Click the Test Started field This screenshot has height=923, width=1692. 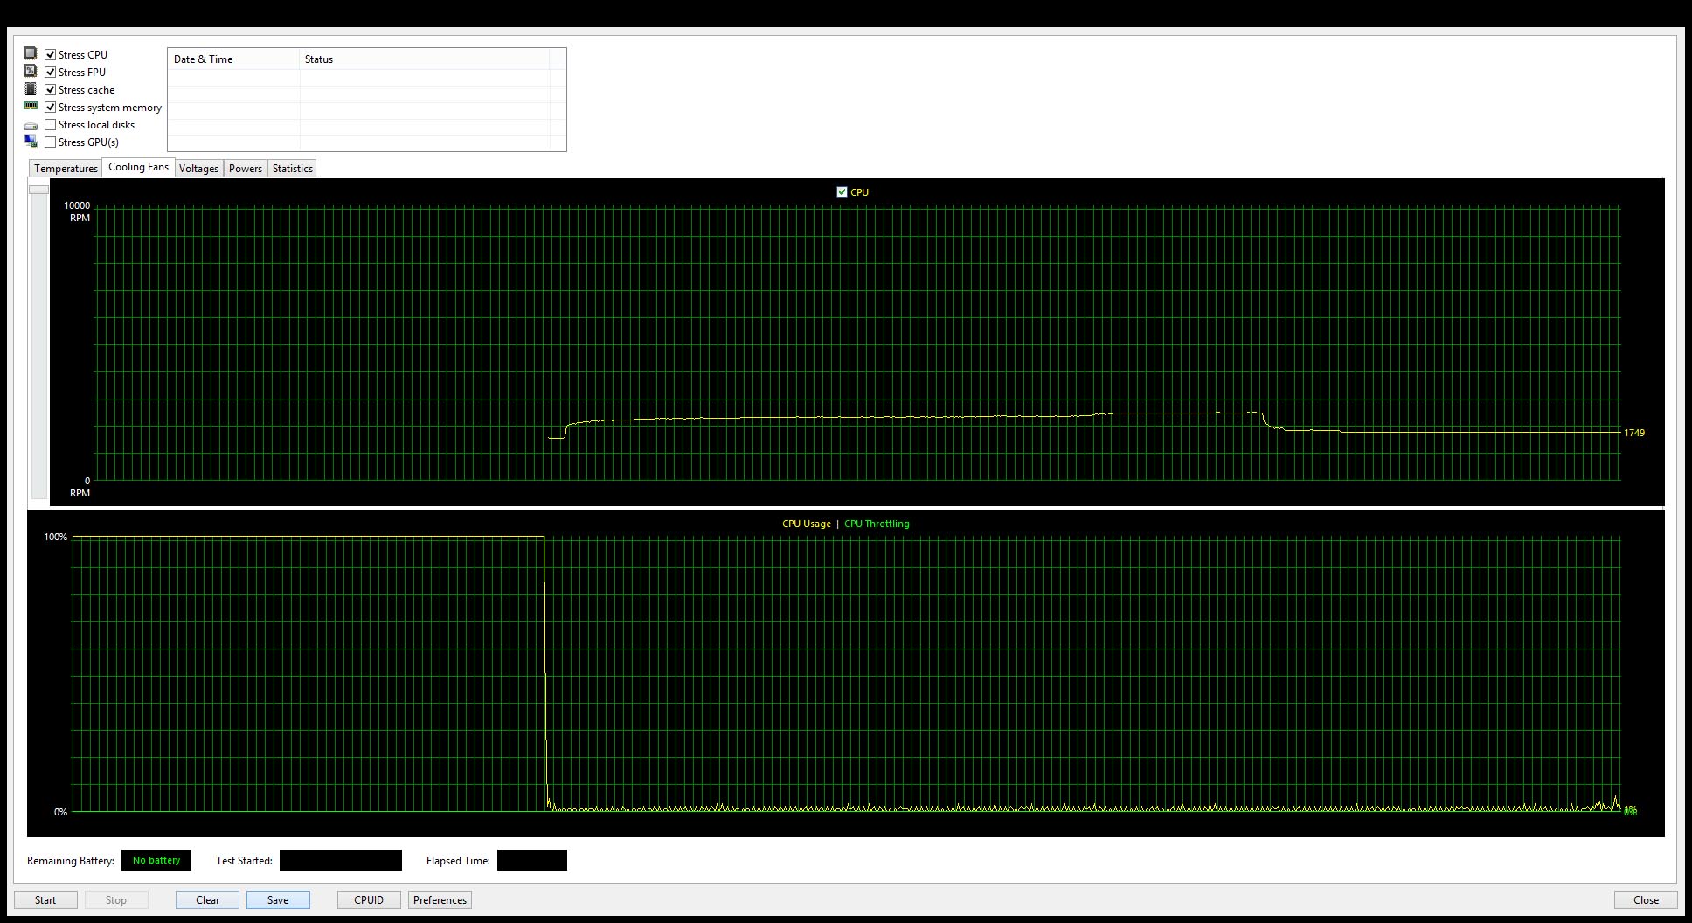pyautogui.click(x=341, y=860)
